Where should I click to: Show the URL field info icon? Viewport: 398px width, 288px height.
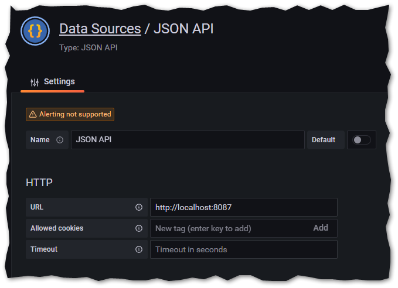click(x=139, y=207)
